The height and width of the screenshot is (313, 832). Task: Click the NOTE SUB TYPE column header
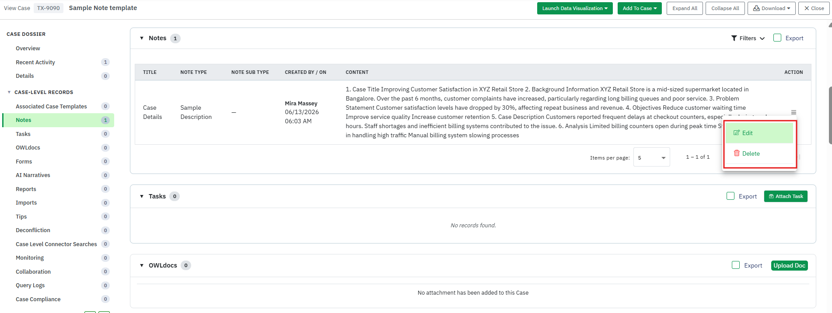click(250, 72)
